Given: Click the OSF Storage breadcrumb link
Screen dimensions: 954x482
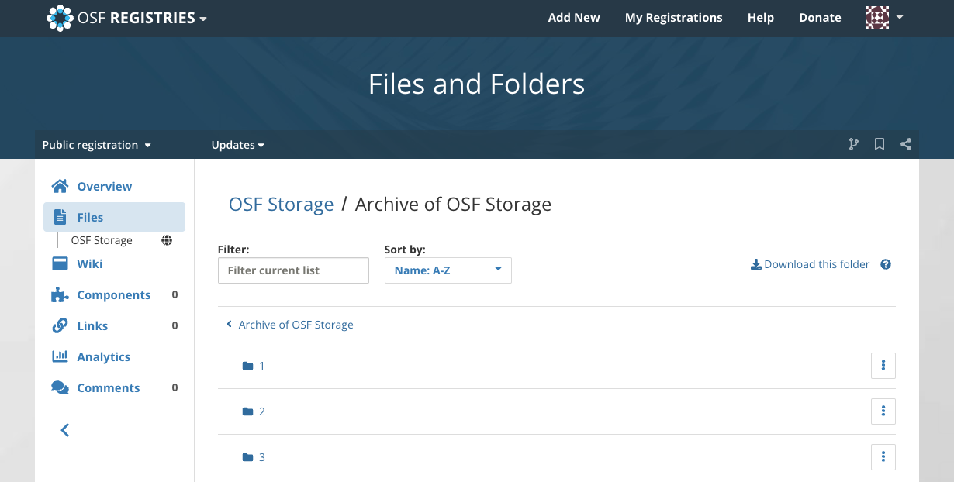Looking at the screenshot, I should click(x=281, y=205).
